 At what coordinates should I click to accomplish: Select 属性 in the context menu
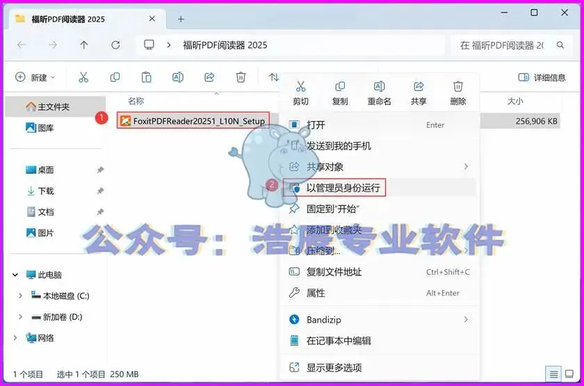pyautogui.click(x=379, y=293)
